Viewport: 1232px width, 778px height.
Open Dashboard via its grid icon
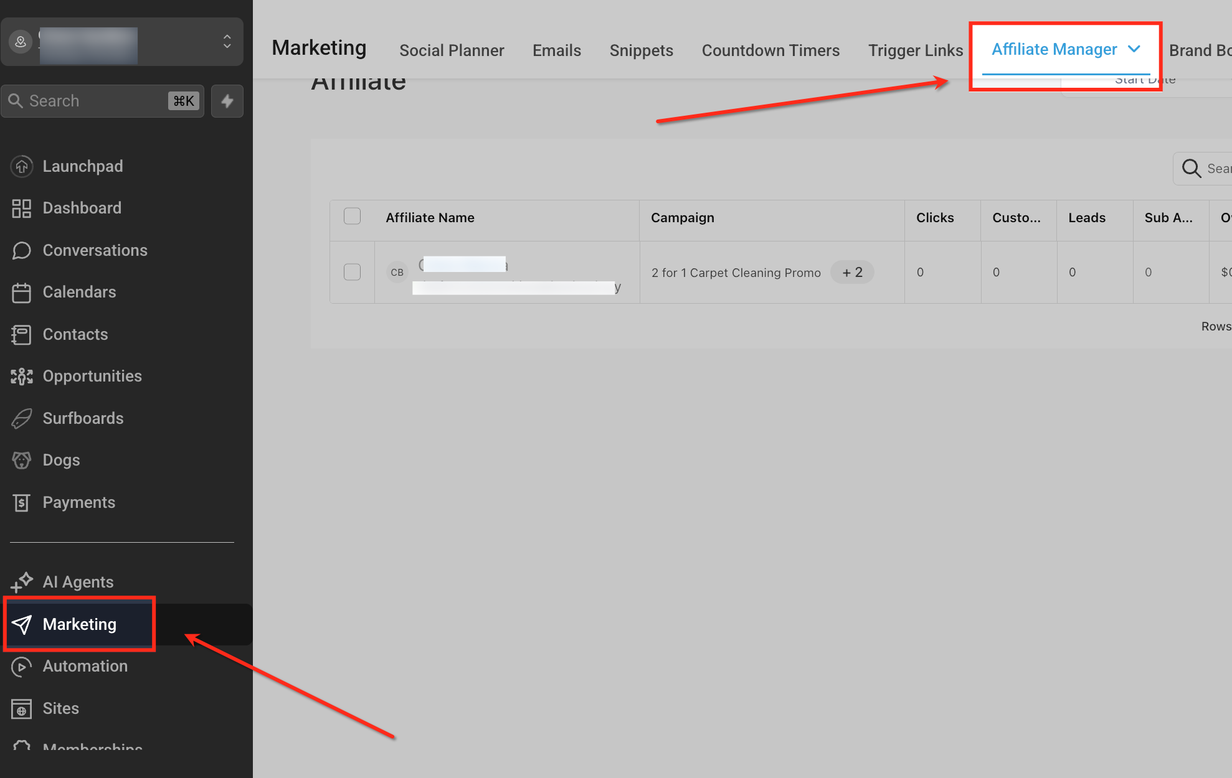point(22,209)
